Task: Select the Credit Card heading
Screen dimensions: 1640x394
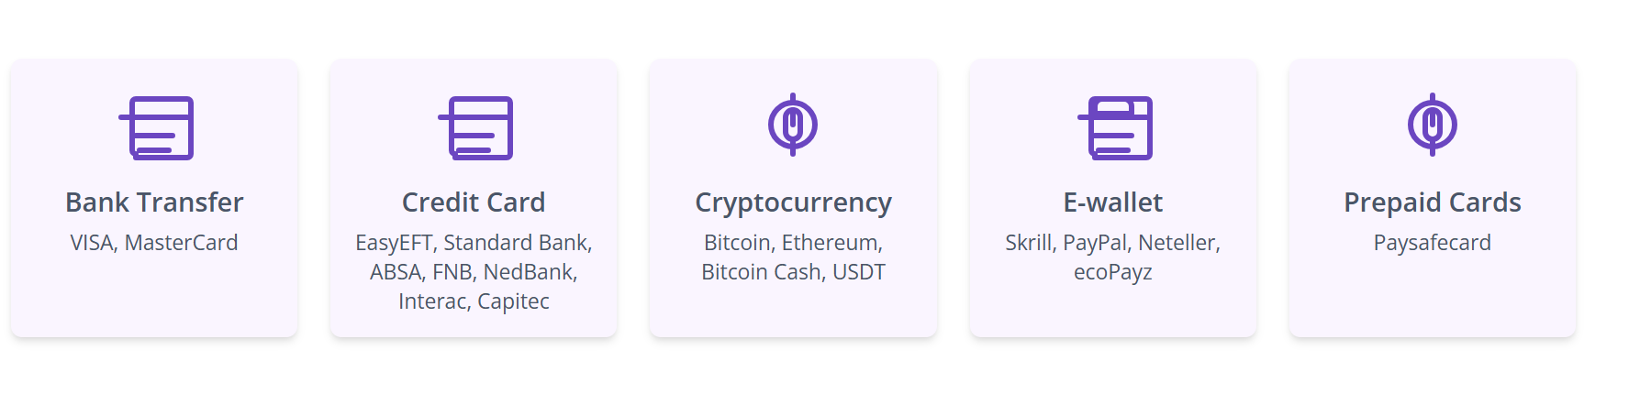Action: point(474,202)
